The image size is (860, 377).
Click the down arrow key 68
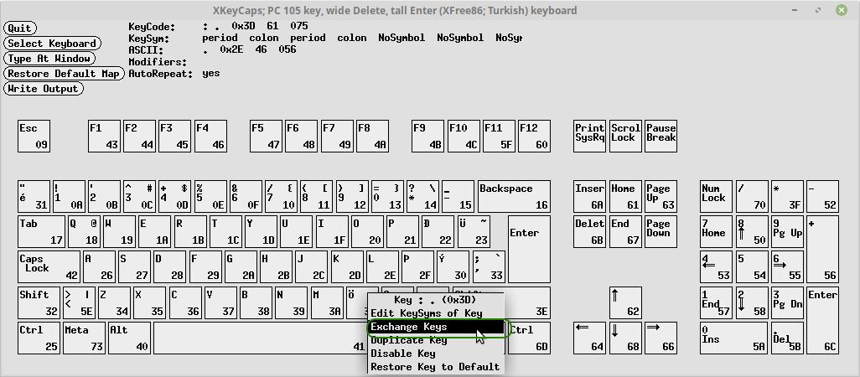625,338
